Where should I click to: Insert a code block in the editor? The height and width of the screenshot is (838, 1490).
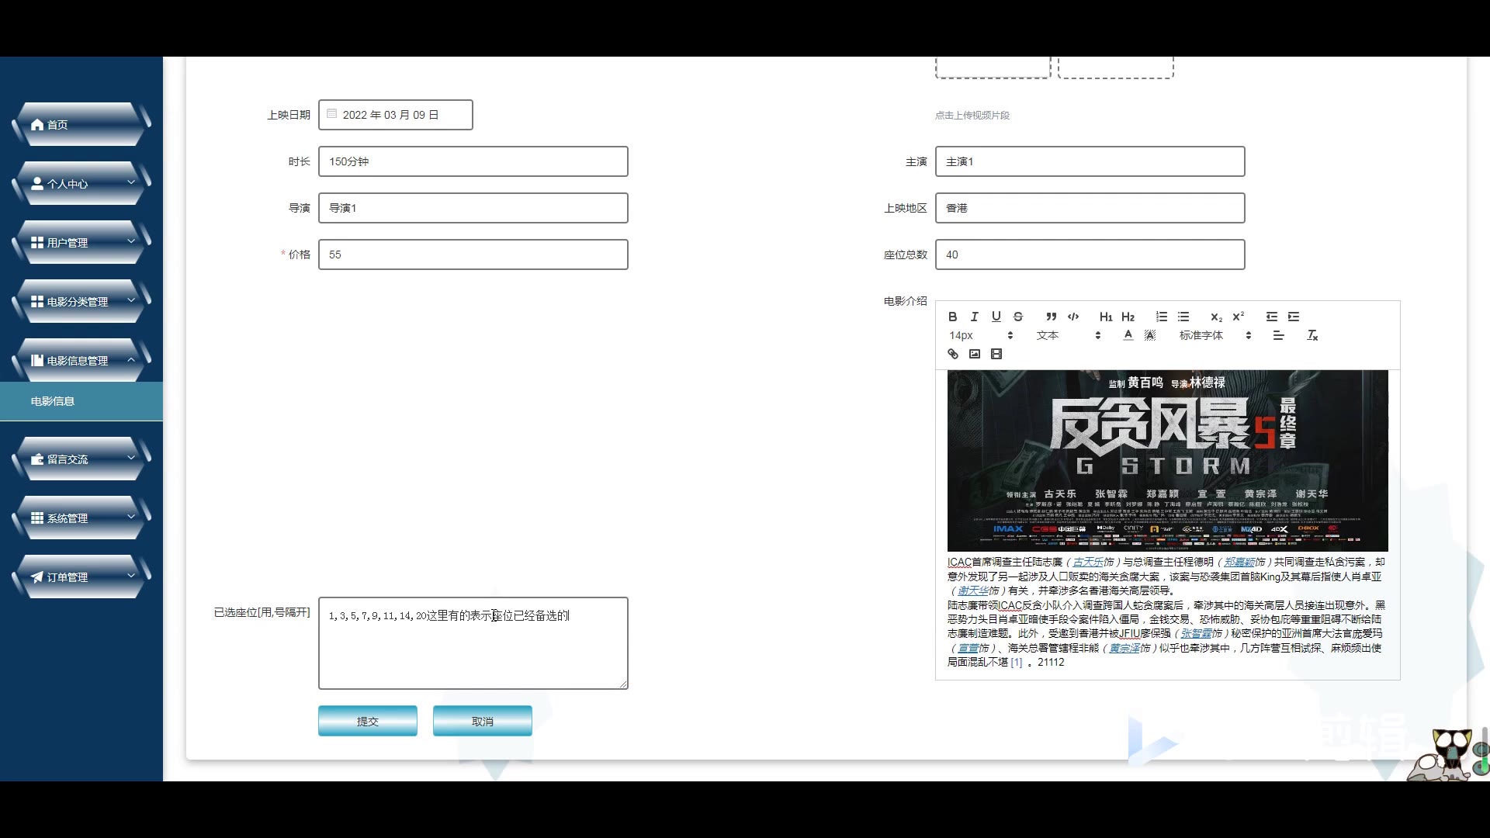pyautogui.click(x=1073, y=317)
